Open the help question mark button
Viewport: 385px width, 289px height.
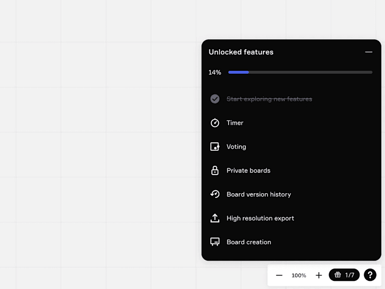pyautogui.click(x=370, y=275)
